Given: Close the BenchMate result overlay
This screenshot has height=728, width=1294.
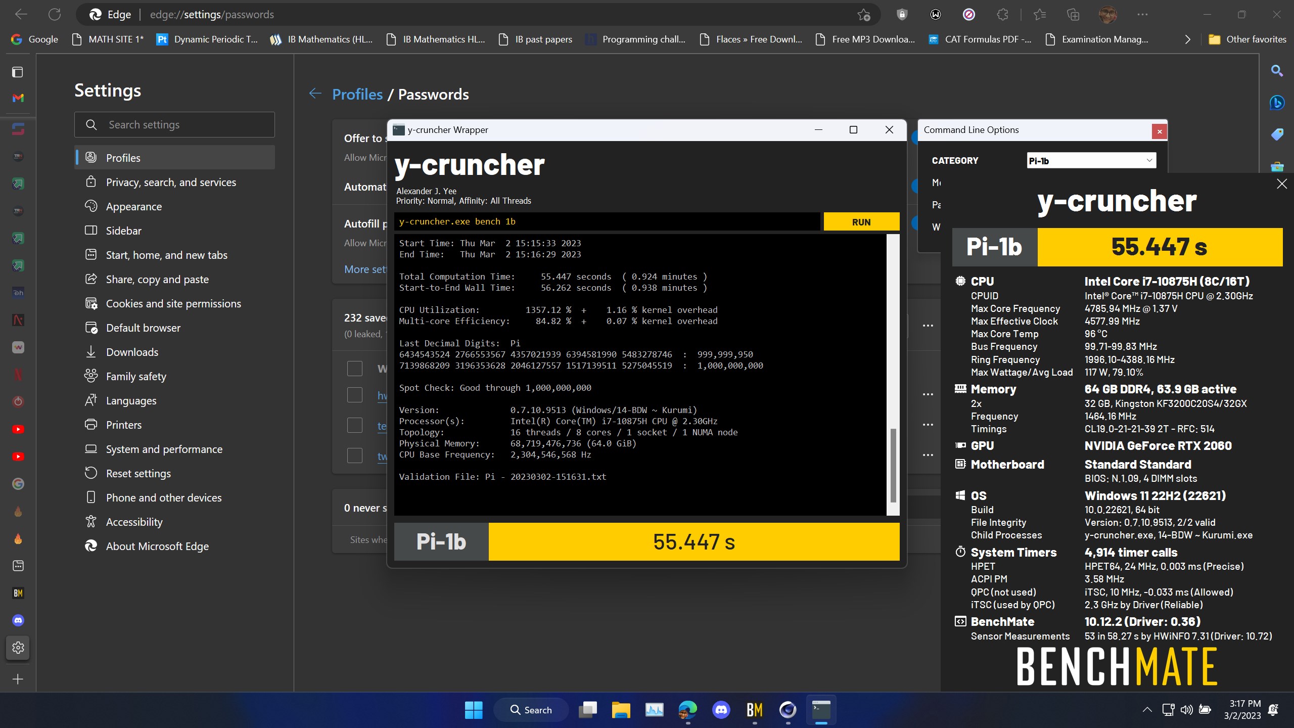Looking at the screenshot, I should pos(1282,184).
